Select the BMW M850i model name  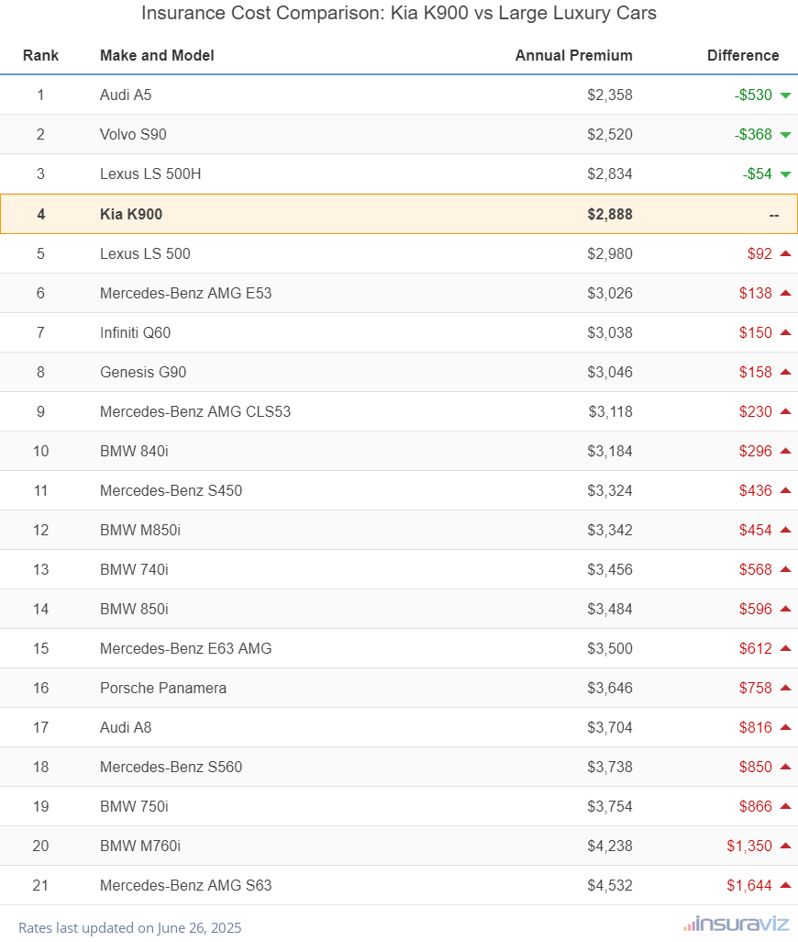pyautogui.click(x=140, y=531)
